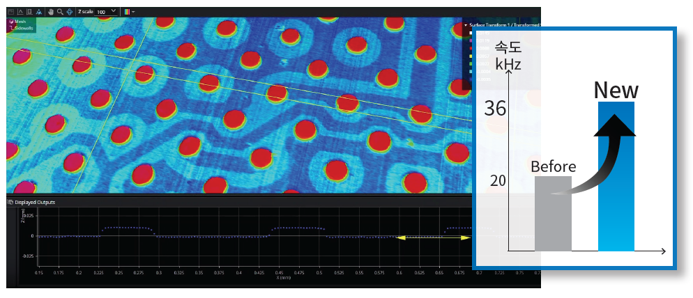The image size is (693, 298).
Task: Click the image view icon in toolbar
Action: (11, 12)
